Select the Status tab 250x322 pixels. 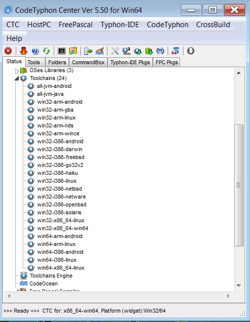click(14, 61)
